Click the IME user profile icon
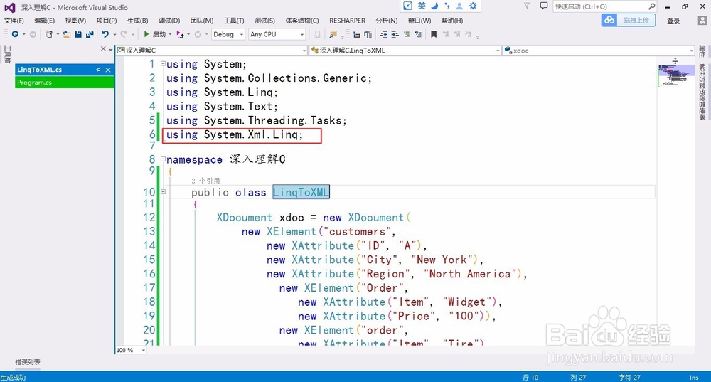The height and width of the screenshot is (382, 711). coord(459,6)
